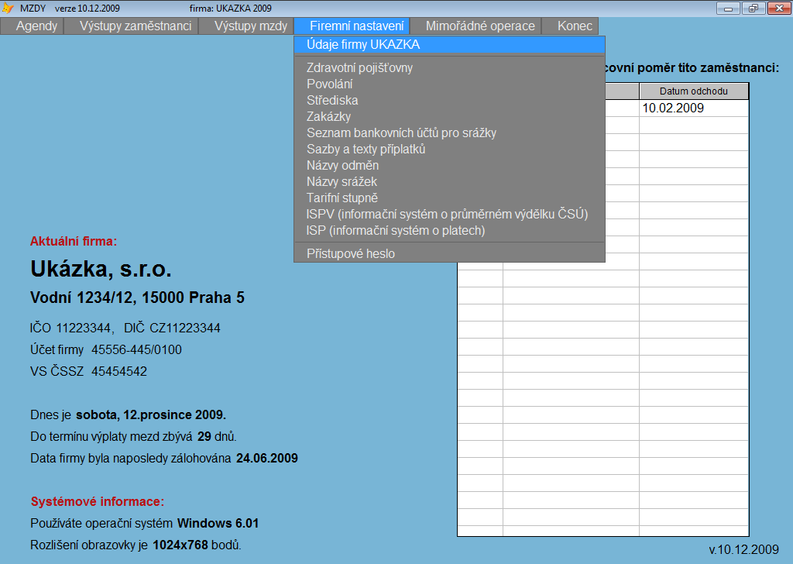Image resolution: width=793 pixels, height=564 pixels.
Task: Choose Zdravotní pojišťovny from the menu
Action: pos(449,67)
